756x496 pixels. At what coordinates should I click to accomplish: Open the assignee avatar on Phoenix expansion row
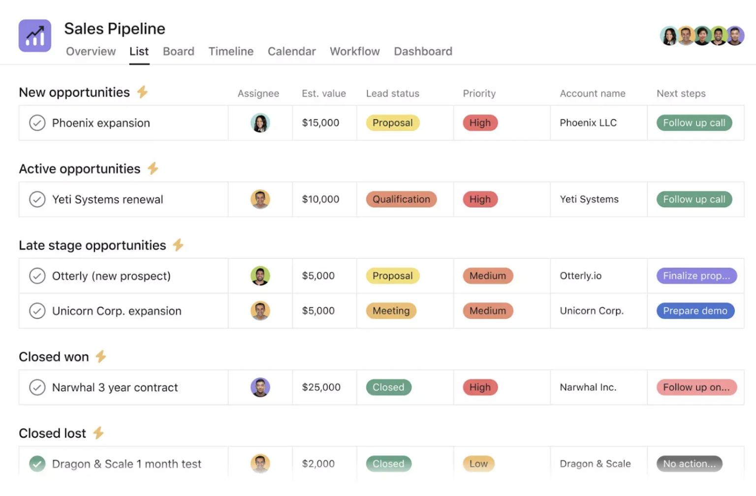click(260, 123)
